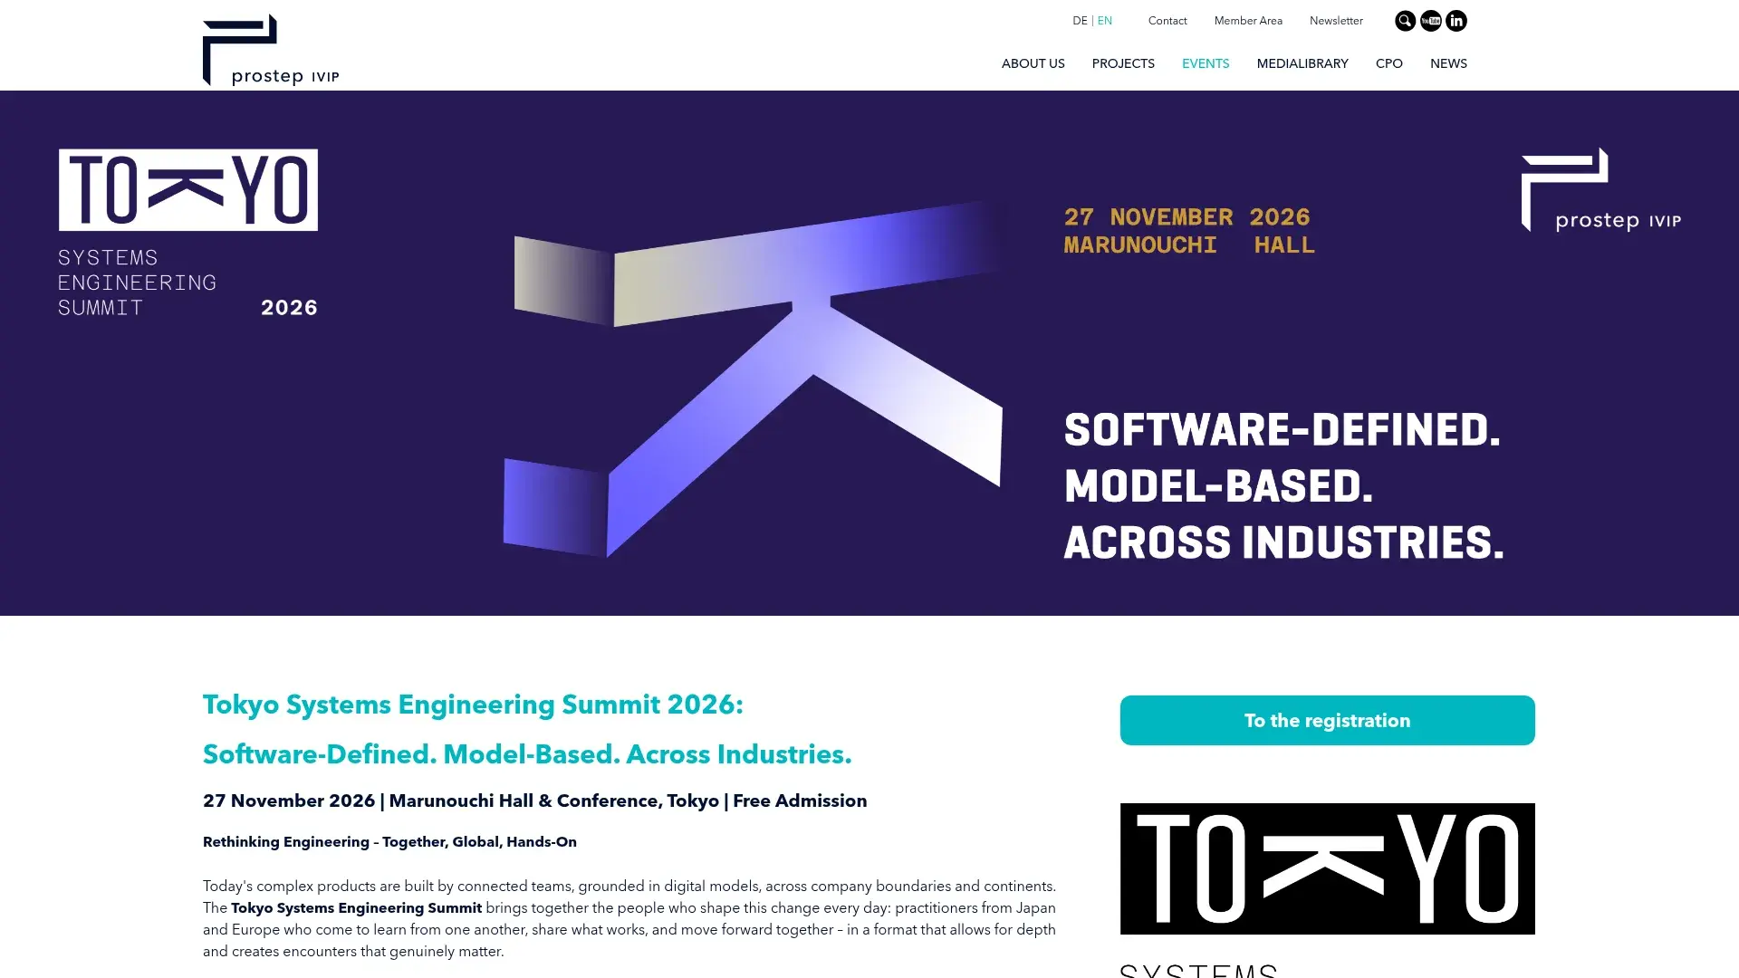Click the To the registration button
Viewport: 1739px width, 978px height.
[1327, 720]
